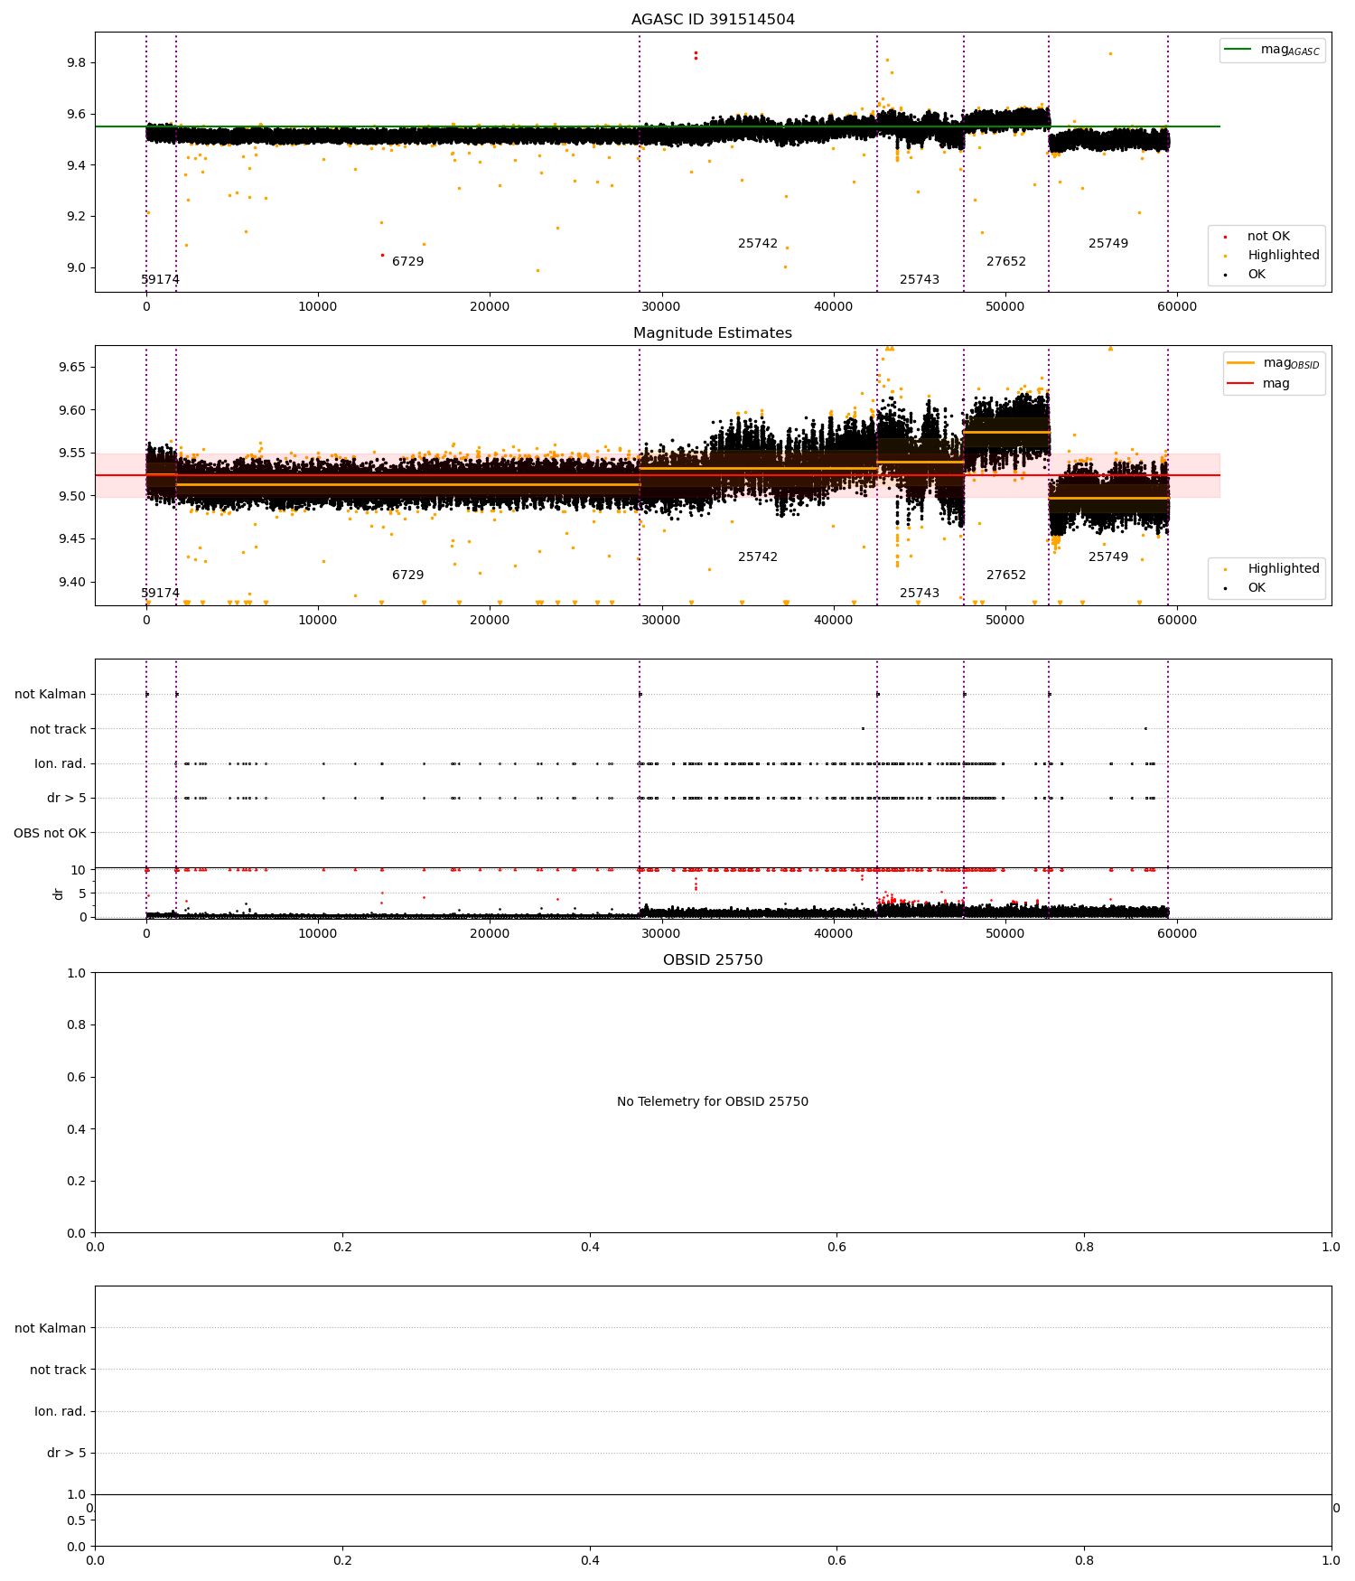Click the '25749' label in the top plot
Image resolution: width=1355 pixels, height=1581 pixels.
click(1107, 244)
